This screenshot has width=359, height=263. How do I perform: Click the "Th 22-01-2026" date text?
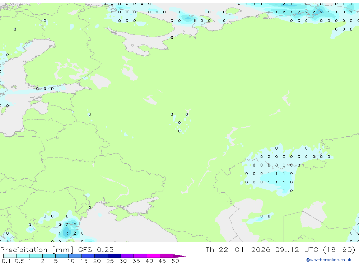point(238,249)
